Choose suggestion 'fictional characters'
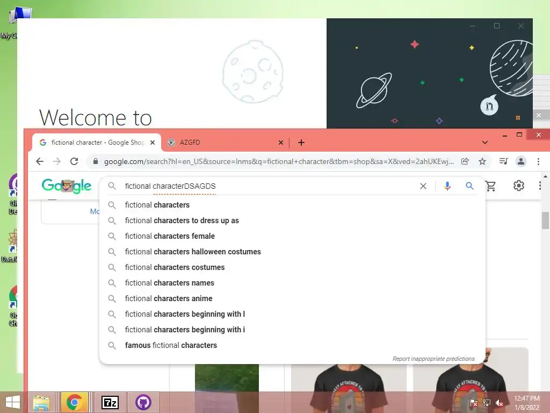 293,205
